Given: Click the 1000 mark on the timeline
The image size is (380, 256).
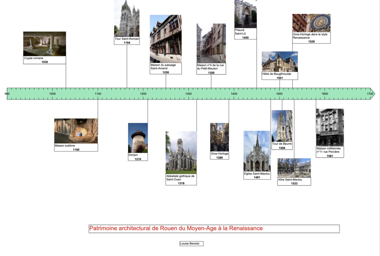Looking at the screenshot, I should 52,94.
